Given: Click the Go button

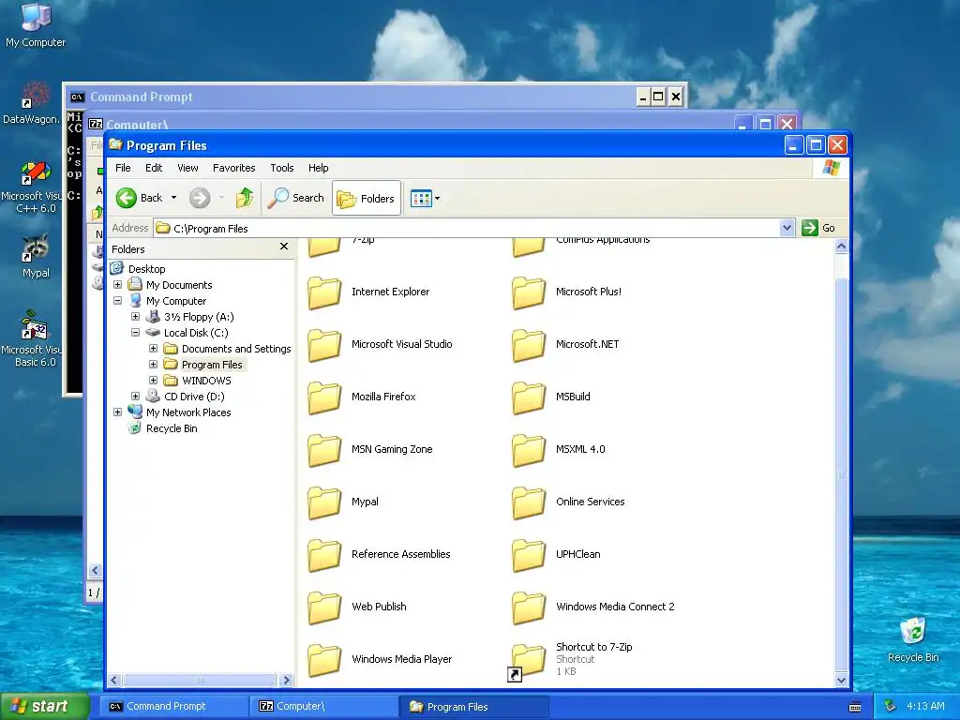Looking at the screenshot, I should [818, 228].
